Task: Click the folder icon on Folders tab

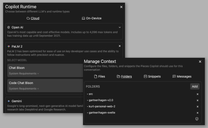Action: [118, 77]
